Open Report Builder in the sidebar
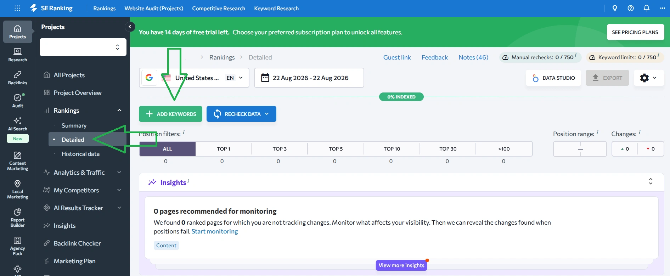The image size is (670, 276). [x=18, y=218]
